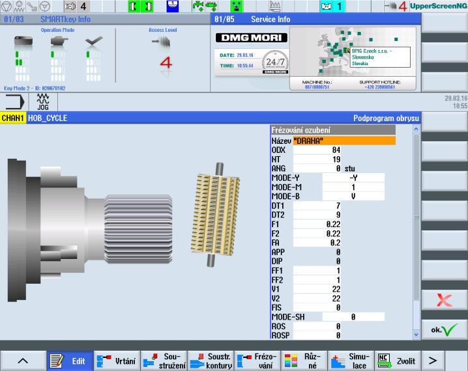
Task: Go back with the up caret softkey
Action: (x=23, y=361)
